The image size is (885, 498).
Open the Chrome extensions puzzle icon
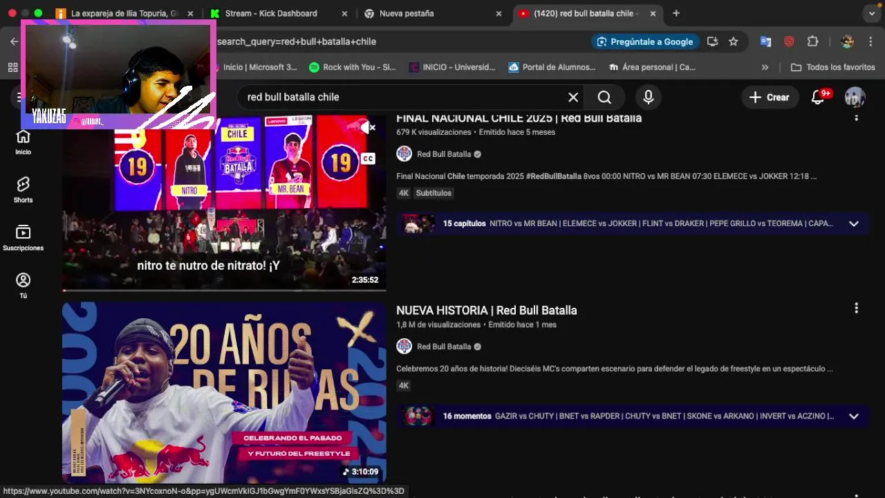pyautogui.click(x=813, y=41)
